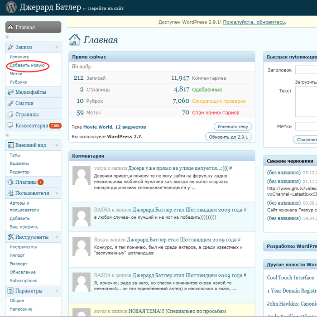Viewport: 317px width, 317px height.
Task: Click the Заголовок input field
Action: (x=306, y=70)
